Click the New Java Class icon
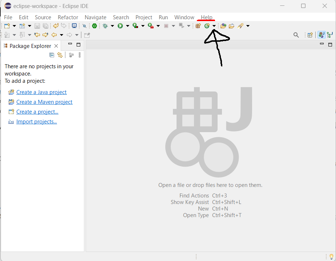This screenshot has width=336, height=261. point(207,26)
